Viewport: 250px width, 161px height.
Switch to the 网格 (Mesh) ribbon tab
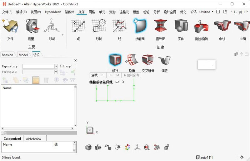tap(92, 12)
